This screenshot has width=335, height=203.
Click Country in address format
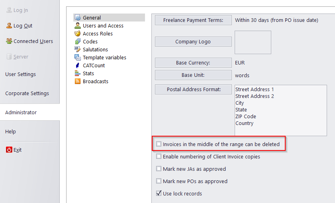[245, 123]
